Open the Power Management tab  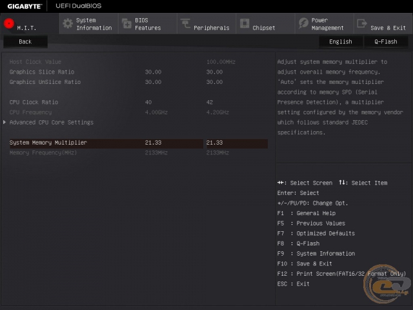324,24
